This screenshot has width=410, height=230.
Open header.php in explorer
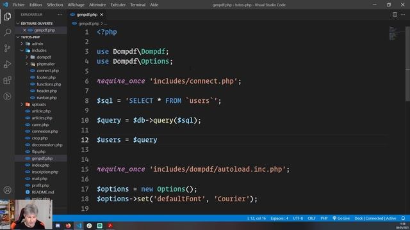point(47,91)
